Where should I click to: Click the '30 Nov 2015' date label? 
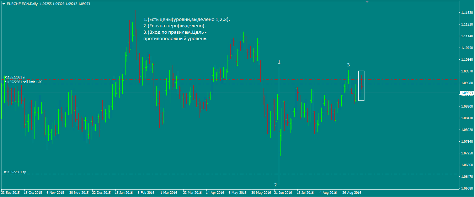[79, 193]
